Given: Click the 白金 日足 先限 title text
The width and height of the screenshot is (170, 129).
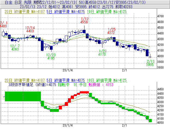Looking at the screenshot, I should 18,2.
